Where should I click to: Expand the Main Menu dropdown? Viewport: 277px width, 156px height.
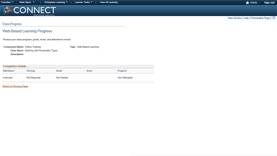(x=27, y=2)
